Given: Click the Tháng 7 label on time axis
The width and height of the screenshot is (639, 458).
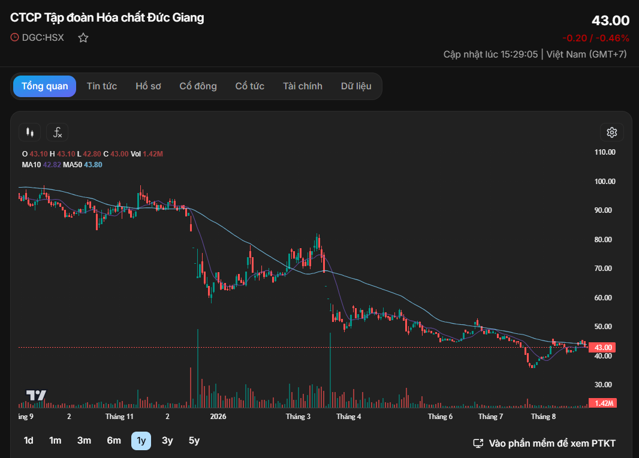Looking at the screenshot, I should (x=491, y=417).
